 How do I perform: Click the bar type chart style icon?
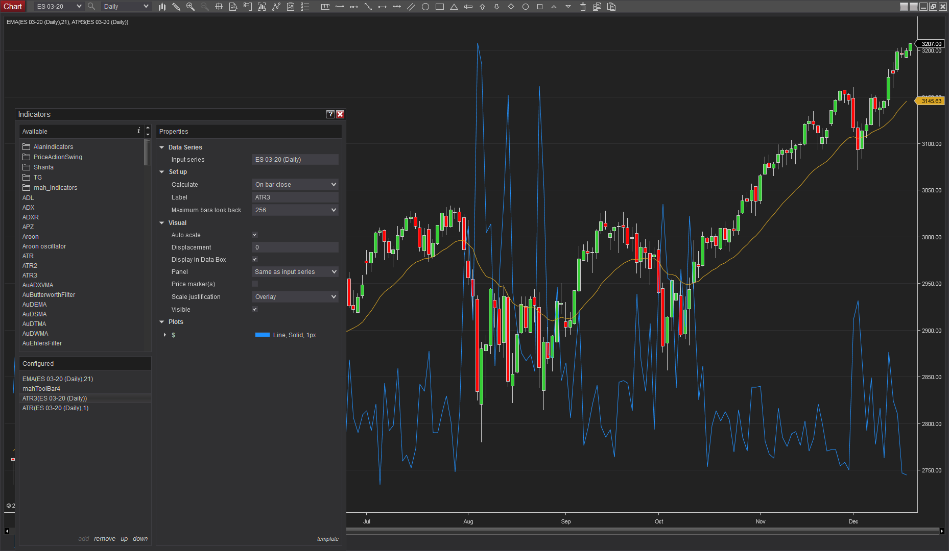(162, 7)
